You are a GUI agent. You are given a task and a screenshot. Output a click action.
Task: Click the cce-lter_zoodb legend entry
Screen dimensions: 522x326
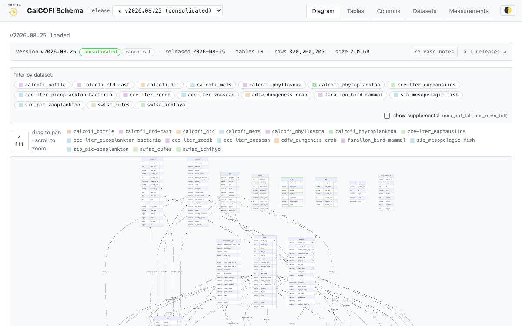pyautogui.click(x=189, y=140)
